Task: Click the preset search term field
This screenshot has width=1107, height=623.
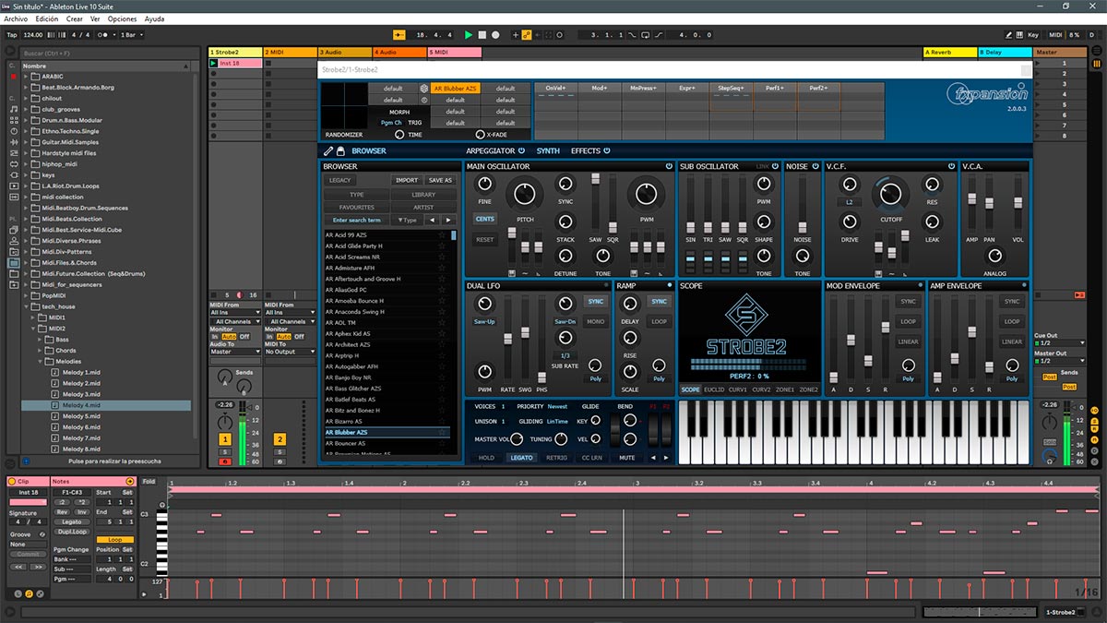Action: click(x=357, y=221)
